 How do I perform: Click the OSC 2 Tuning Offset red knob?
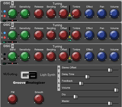(x=63, y=35)
